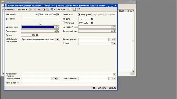Click the Записать button

(x=102, y=88)
